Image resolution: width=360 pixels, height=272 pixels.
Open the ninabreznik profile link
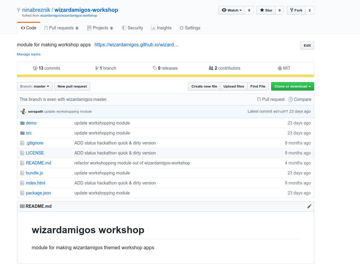(x=36, y=10)
